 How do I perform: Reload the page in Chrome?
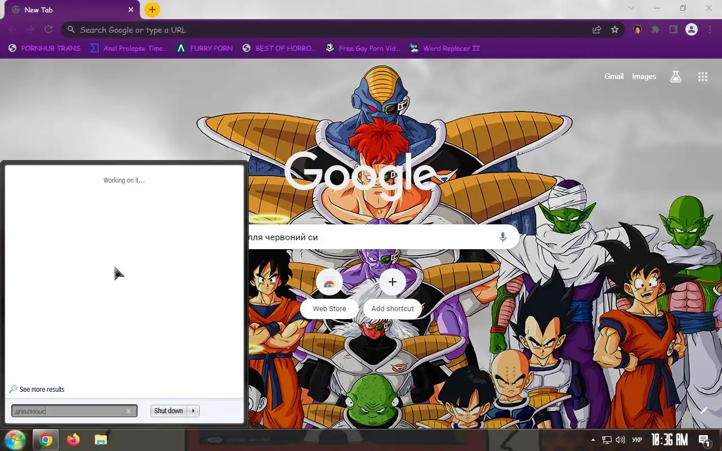tap(49, 30)
